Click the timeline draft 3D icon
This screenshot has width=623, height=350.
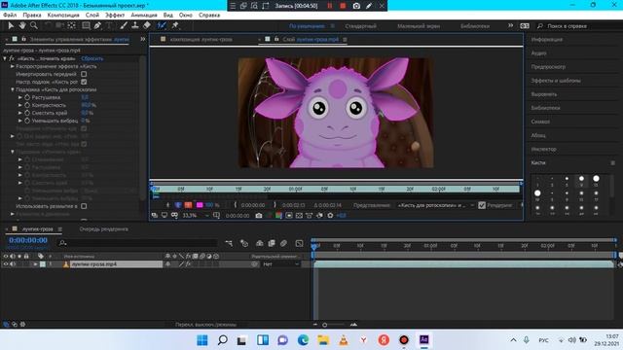[244, 243]
